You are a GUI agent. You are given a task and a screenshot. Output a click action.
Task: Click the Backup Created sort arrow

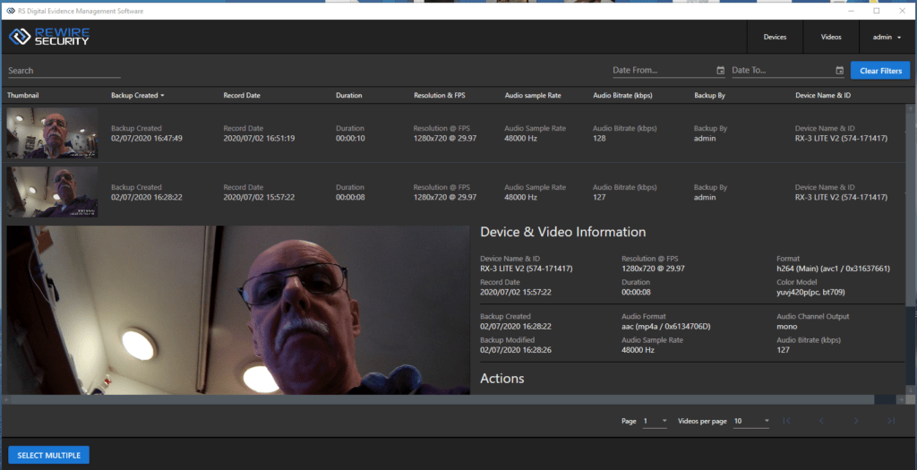pyautogui.click(x=162, y=95)
